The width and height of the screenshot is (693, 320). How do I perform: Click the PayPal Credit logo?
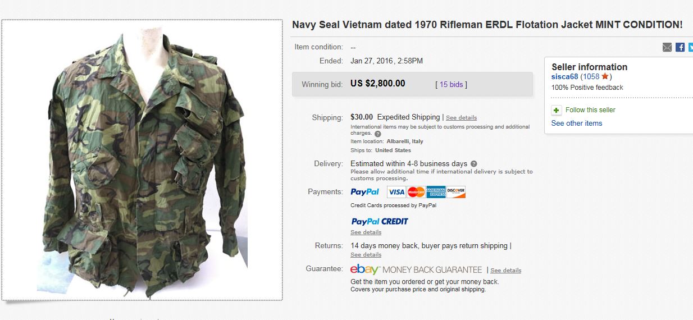[380, 221]
